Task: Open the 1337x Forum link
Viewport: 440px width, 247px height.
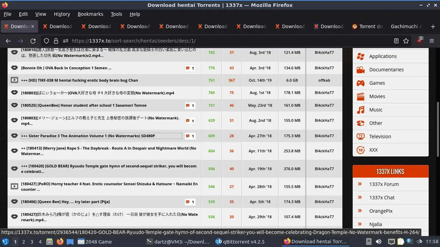Action: [x=384, y=184]
